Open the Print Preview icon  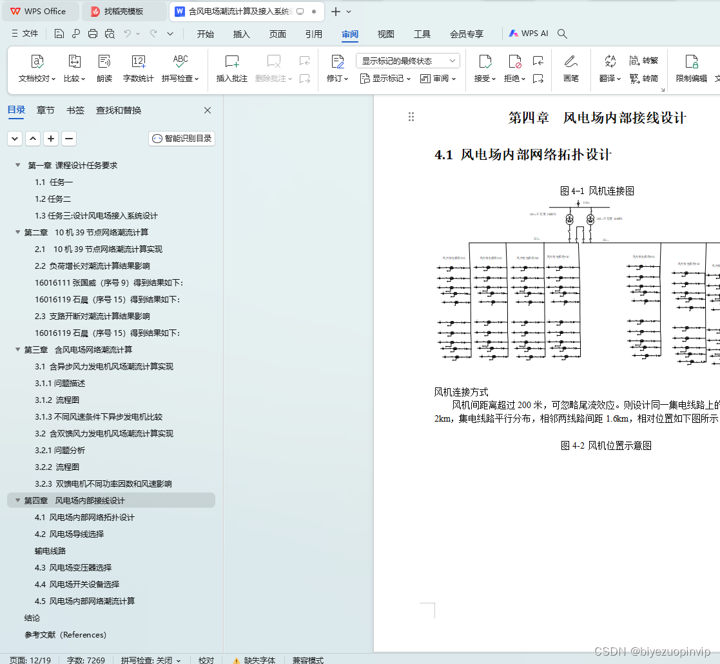[x=110, y=34]
